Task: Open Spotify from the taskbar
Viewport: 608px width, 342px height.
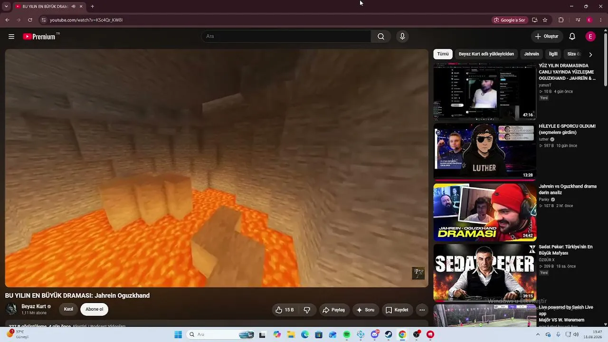Action: [347, 334]
